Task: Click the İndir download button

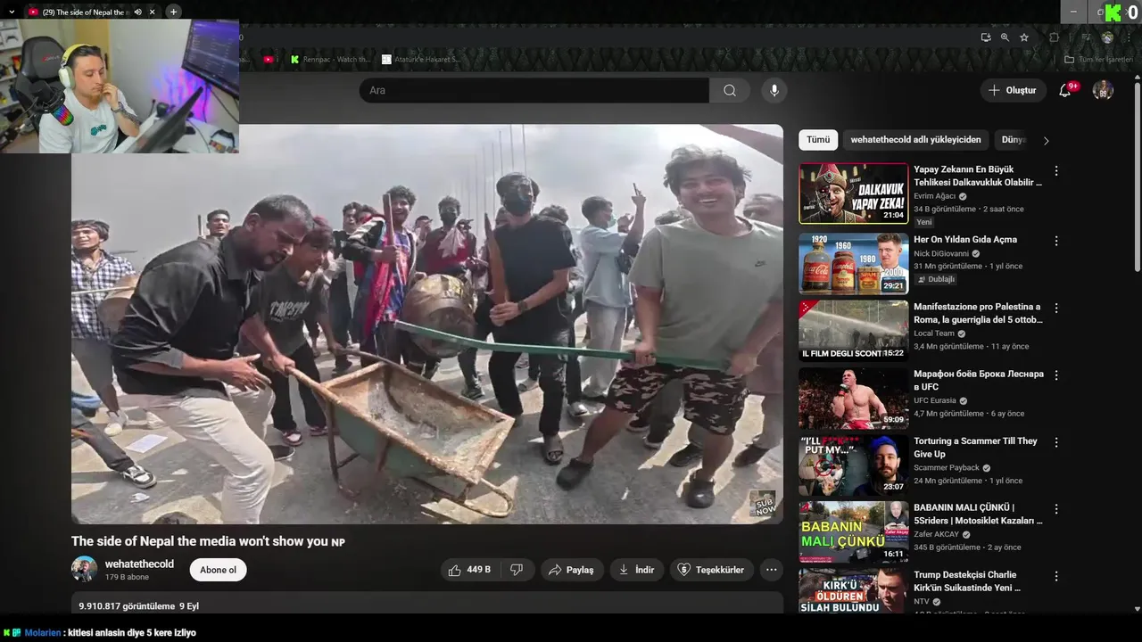Action: 637,570
